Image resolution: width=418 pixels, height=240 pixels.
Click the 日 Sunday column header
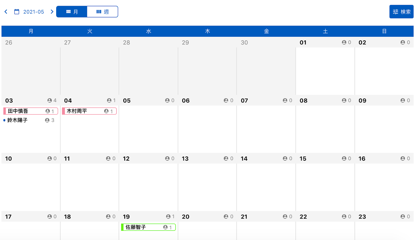tap(384, 31)
